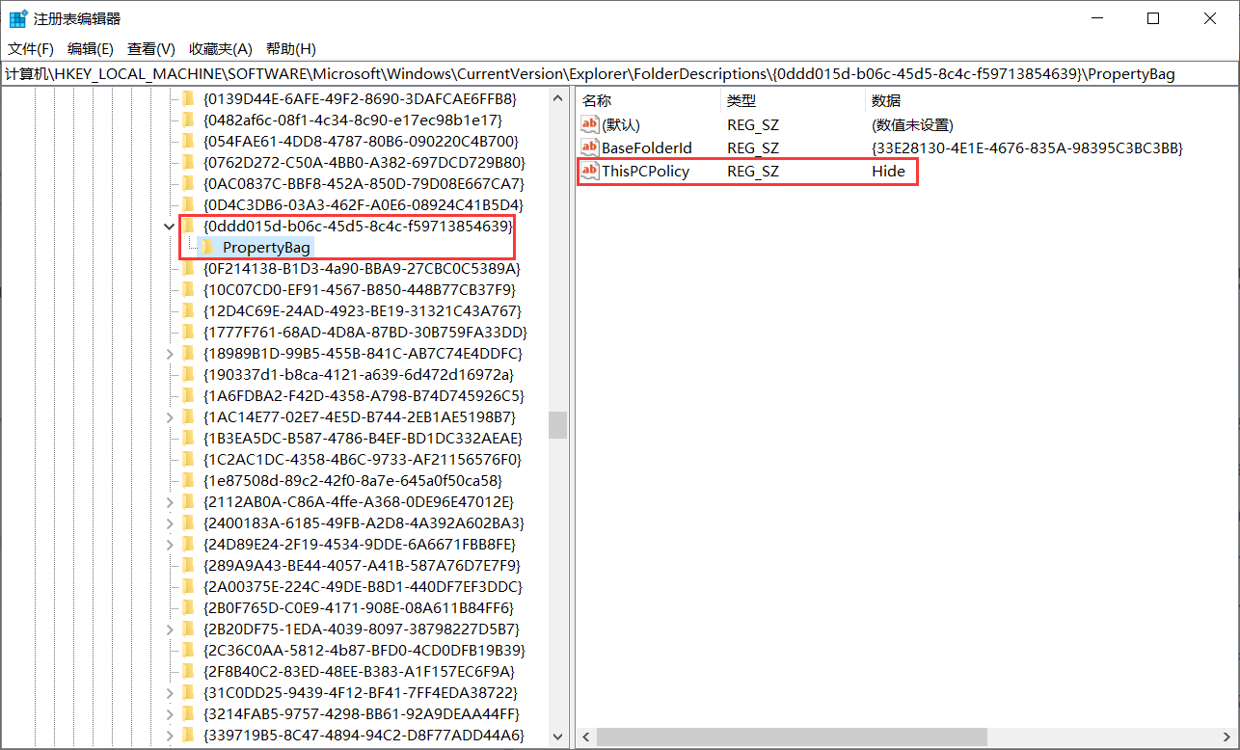Viewport: 1240px width, 750px height.
Task: Click folder icon of {0F214138-B1D3-4a90-BBA9-27CBC0C5389A}
Action: tap(190, 268)
